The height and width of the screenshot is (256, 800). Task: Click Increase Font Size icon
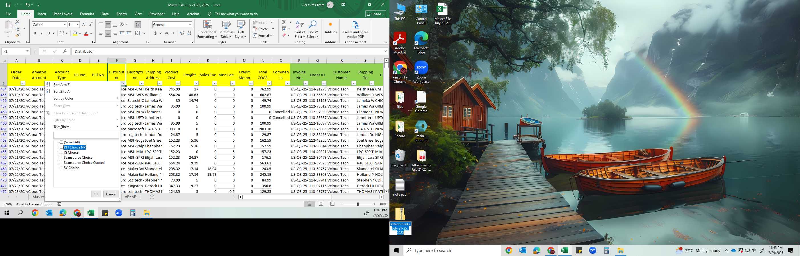pos(84,24)
